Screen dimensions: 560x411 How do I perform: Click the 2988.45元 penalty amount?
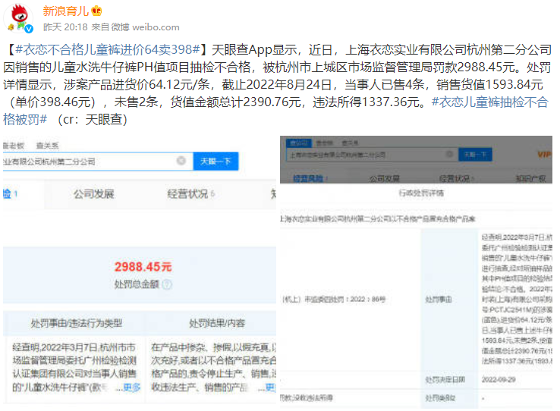coord(143,267)
